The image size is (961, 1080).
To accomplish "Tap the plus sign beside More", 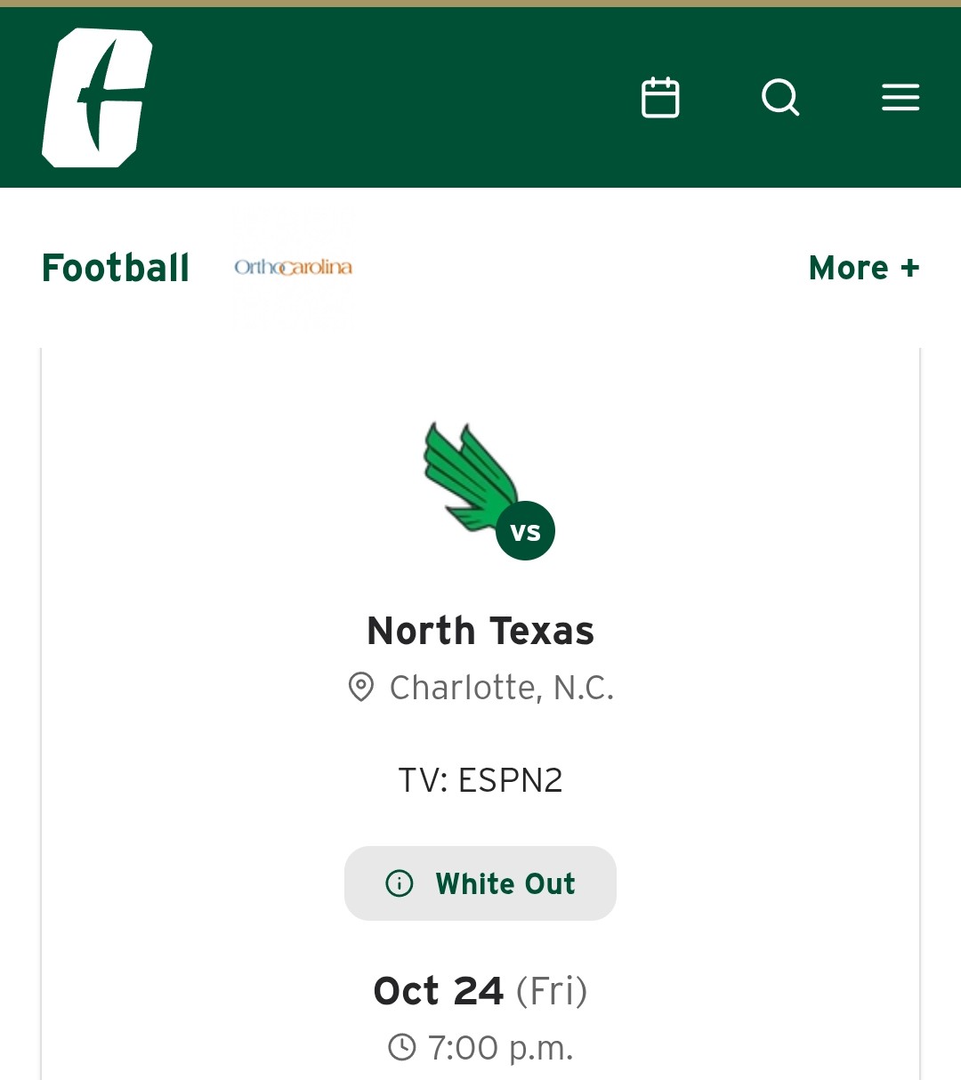I will coord(909,268).
